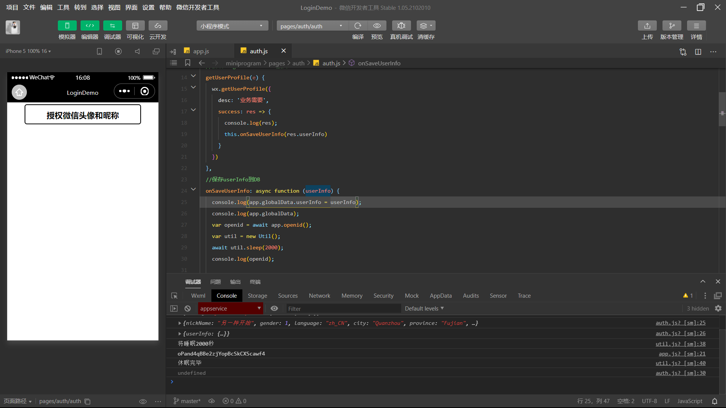Click the preview eye icon (预览)
The height and width of the screenshot is (408, 726).
pos(377,26)
